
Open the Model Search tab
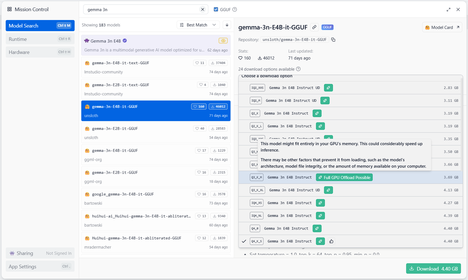pyautogui.click(x=40, y=26)
